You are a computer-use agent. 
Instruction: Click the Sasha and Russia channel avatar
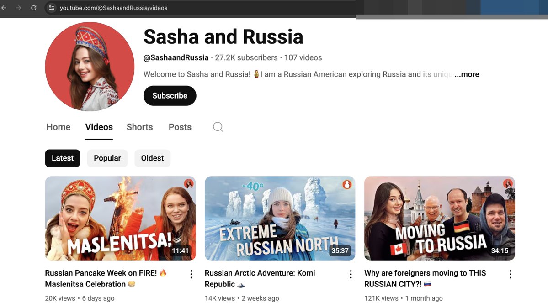click(90, 67)
